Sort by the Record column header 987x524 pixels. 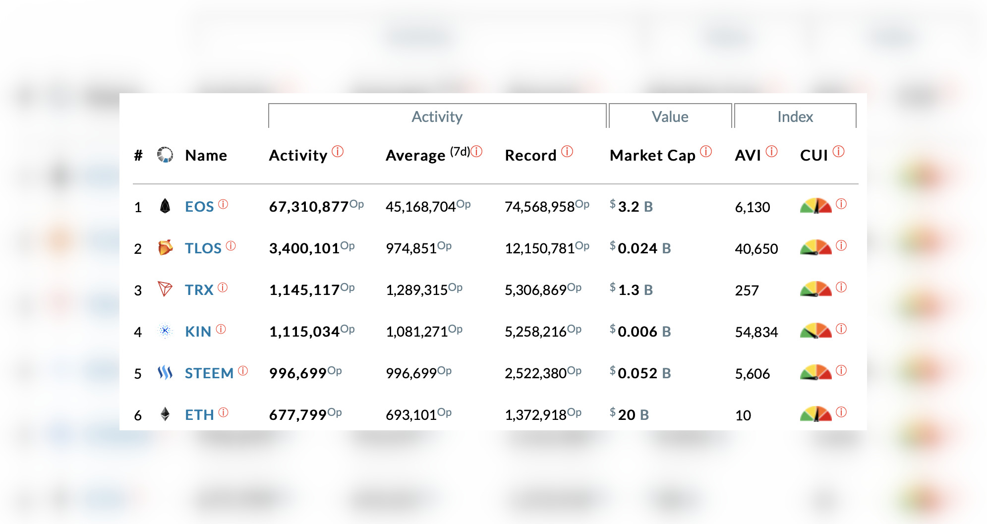(530, 155)
